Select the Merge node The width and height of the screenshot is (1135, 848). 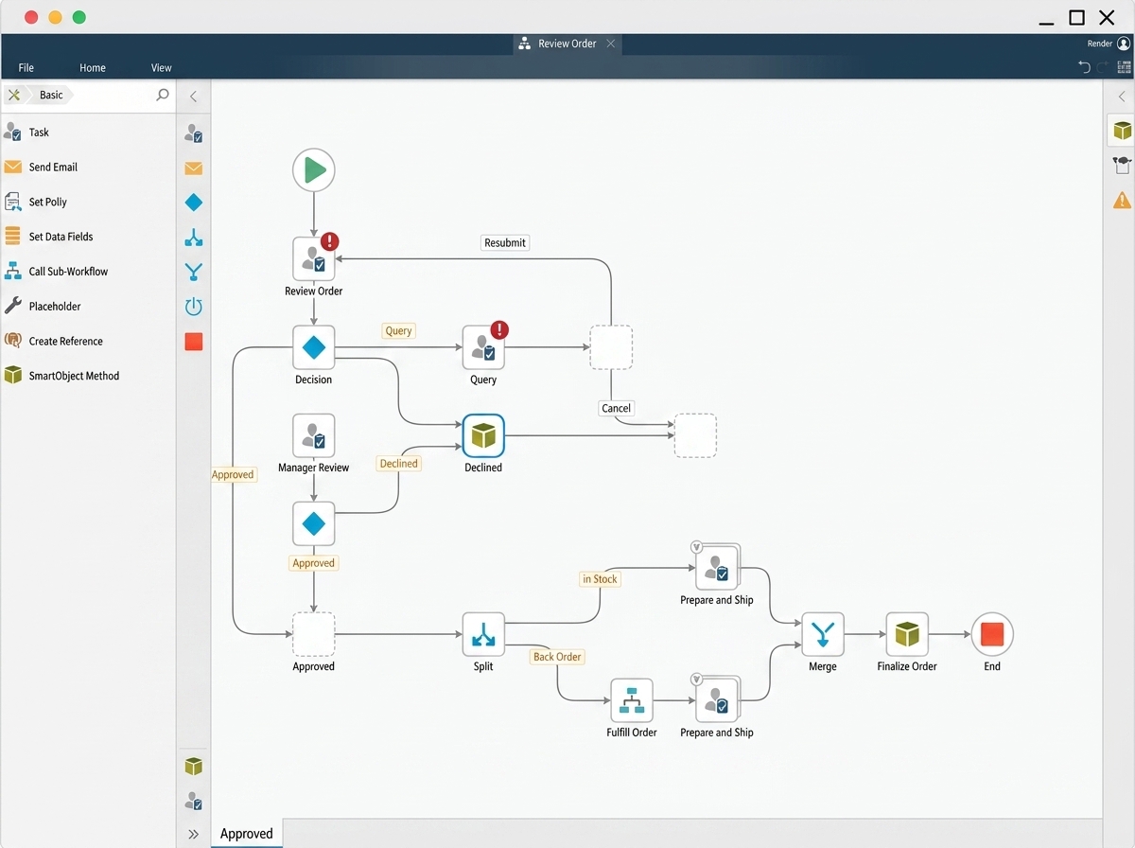(823, 634)
